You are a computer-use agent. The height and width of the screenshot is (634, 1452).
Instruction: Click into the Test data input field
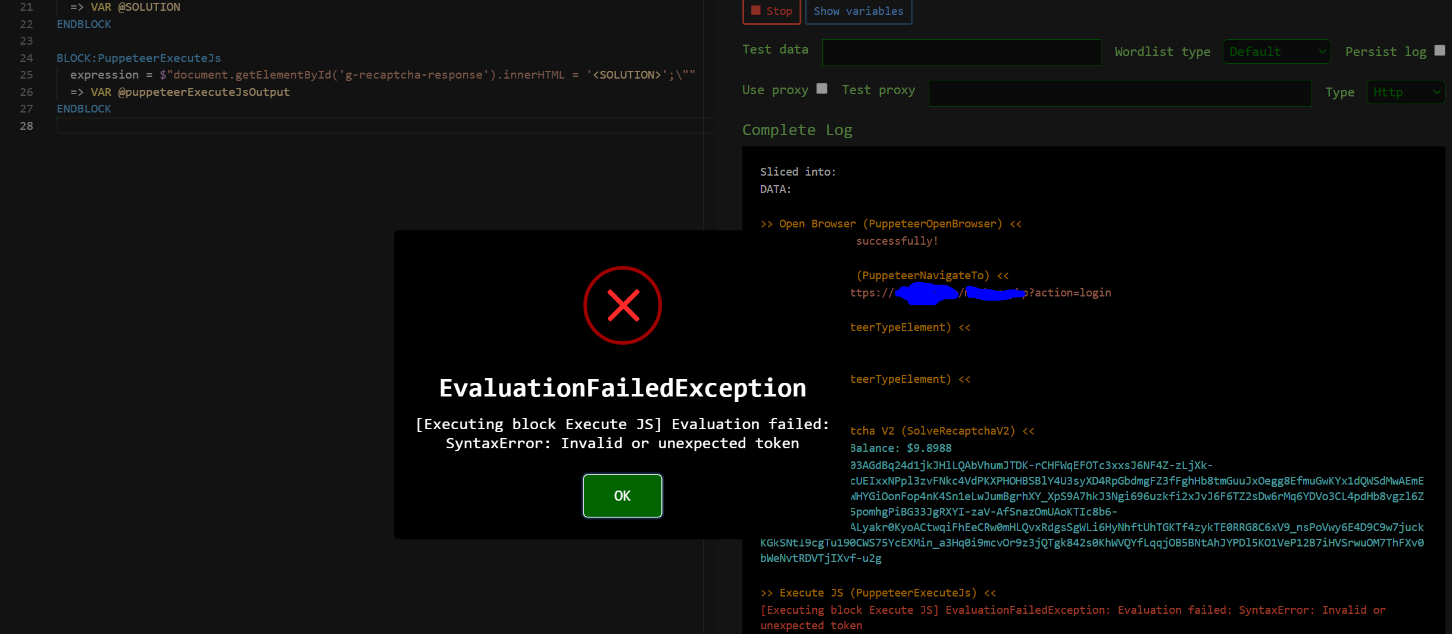tap(961, 52)
